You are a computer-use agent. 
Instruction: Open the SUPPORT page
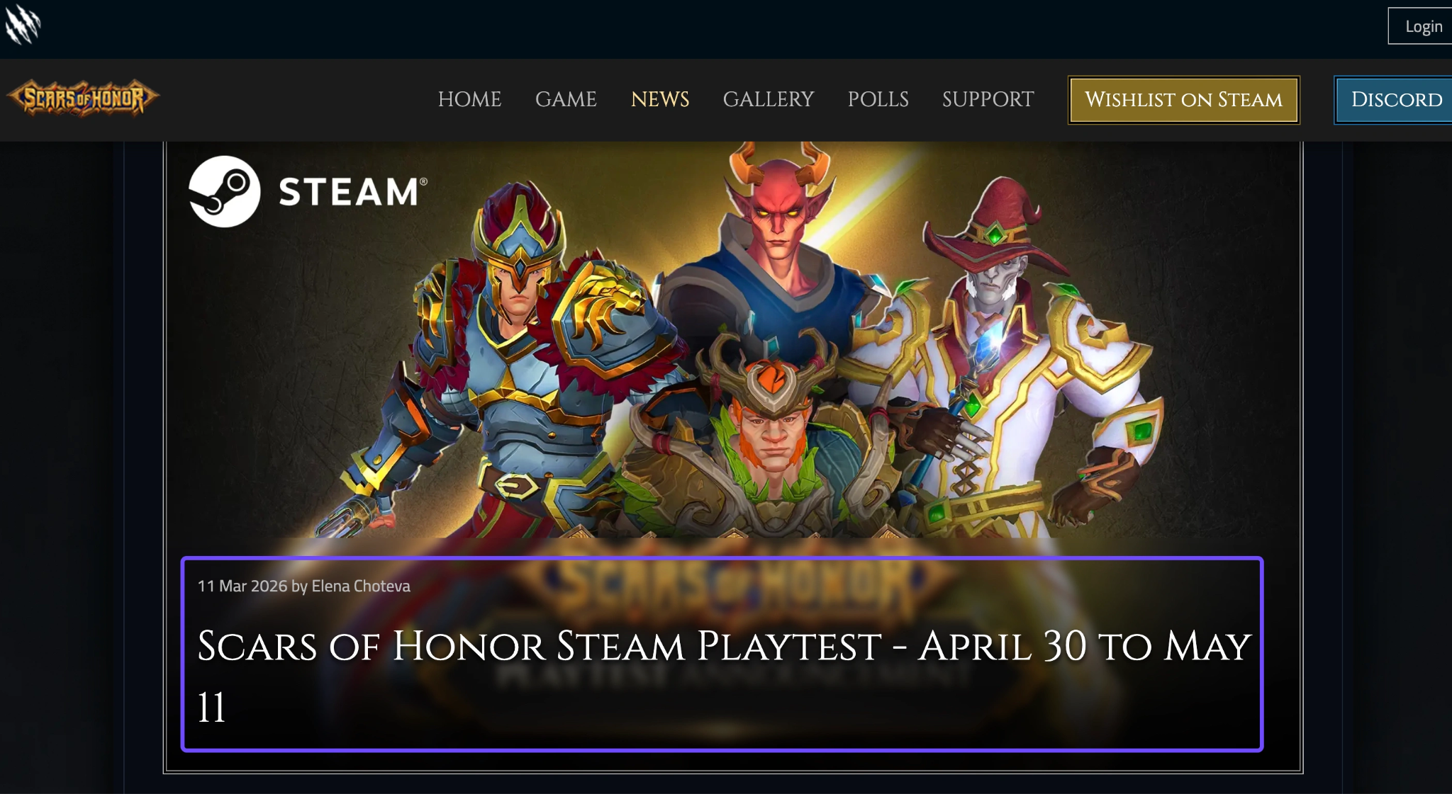(x=988, y=99)
